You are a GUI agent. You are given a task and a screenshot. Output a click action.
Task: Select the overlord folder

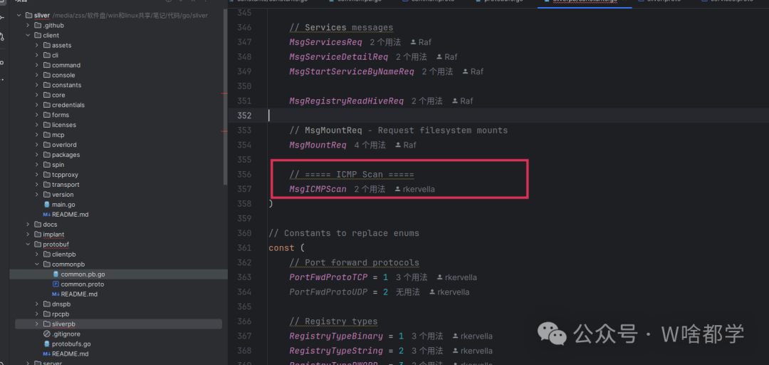click(x=64, y=145)
